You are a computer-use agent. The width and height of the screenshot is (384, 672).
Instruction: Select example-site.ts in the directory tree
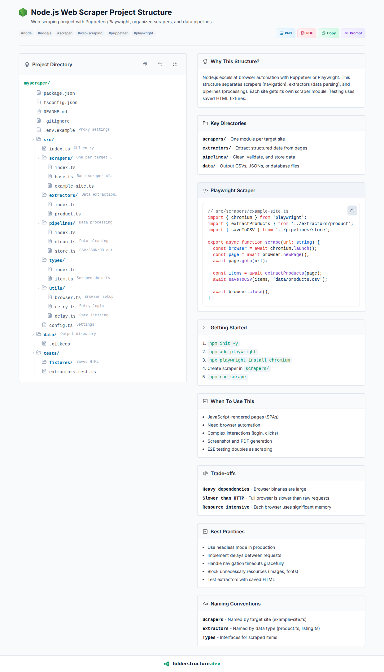click(74, 186)
